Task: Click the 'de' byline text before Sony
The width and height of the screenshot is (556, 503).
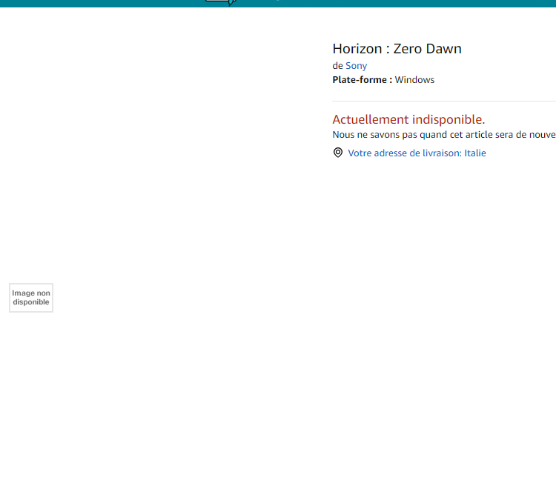Action: coord(337,66)
